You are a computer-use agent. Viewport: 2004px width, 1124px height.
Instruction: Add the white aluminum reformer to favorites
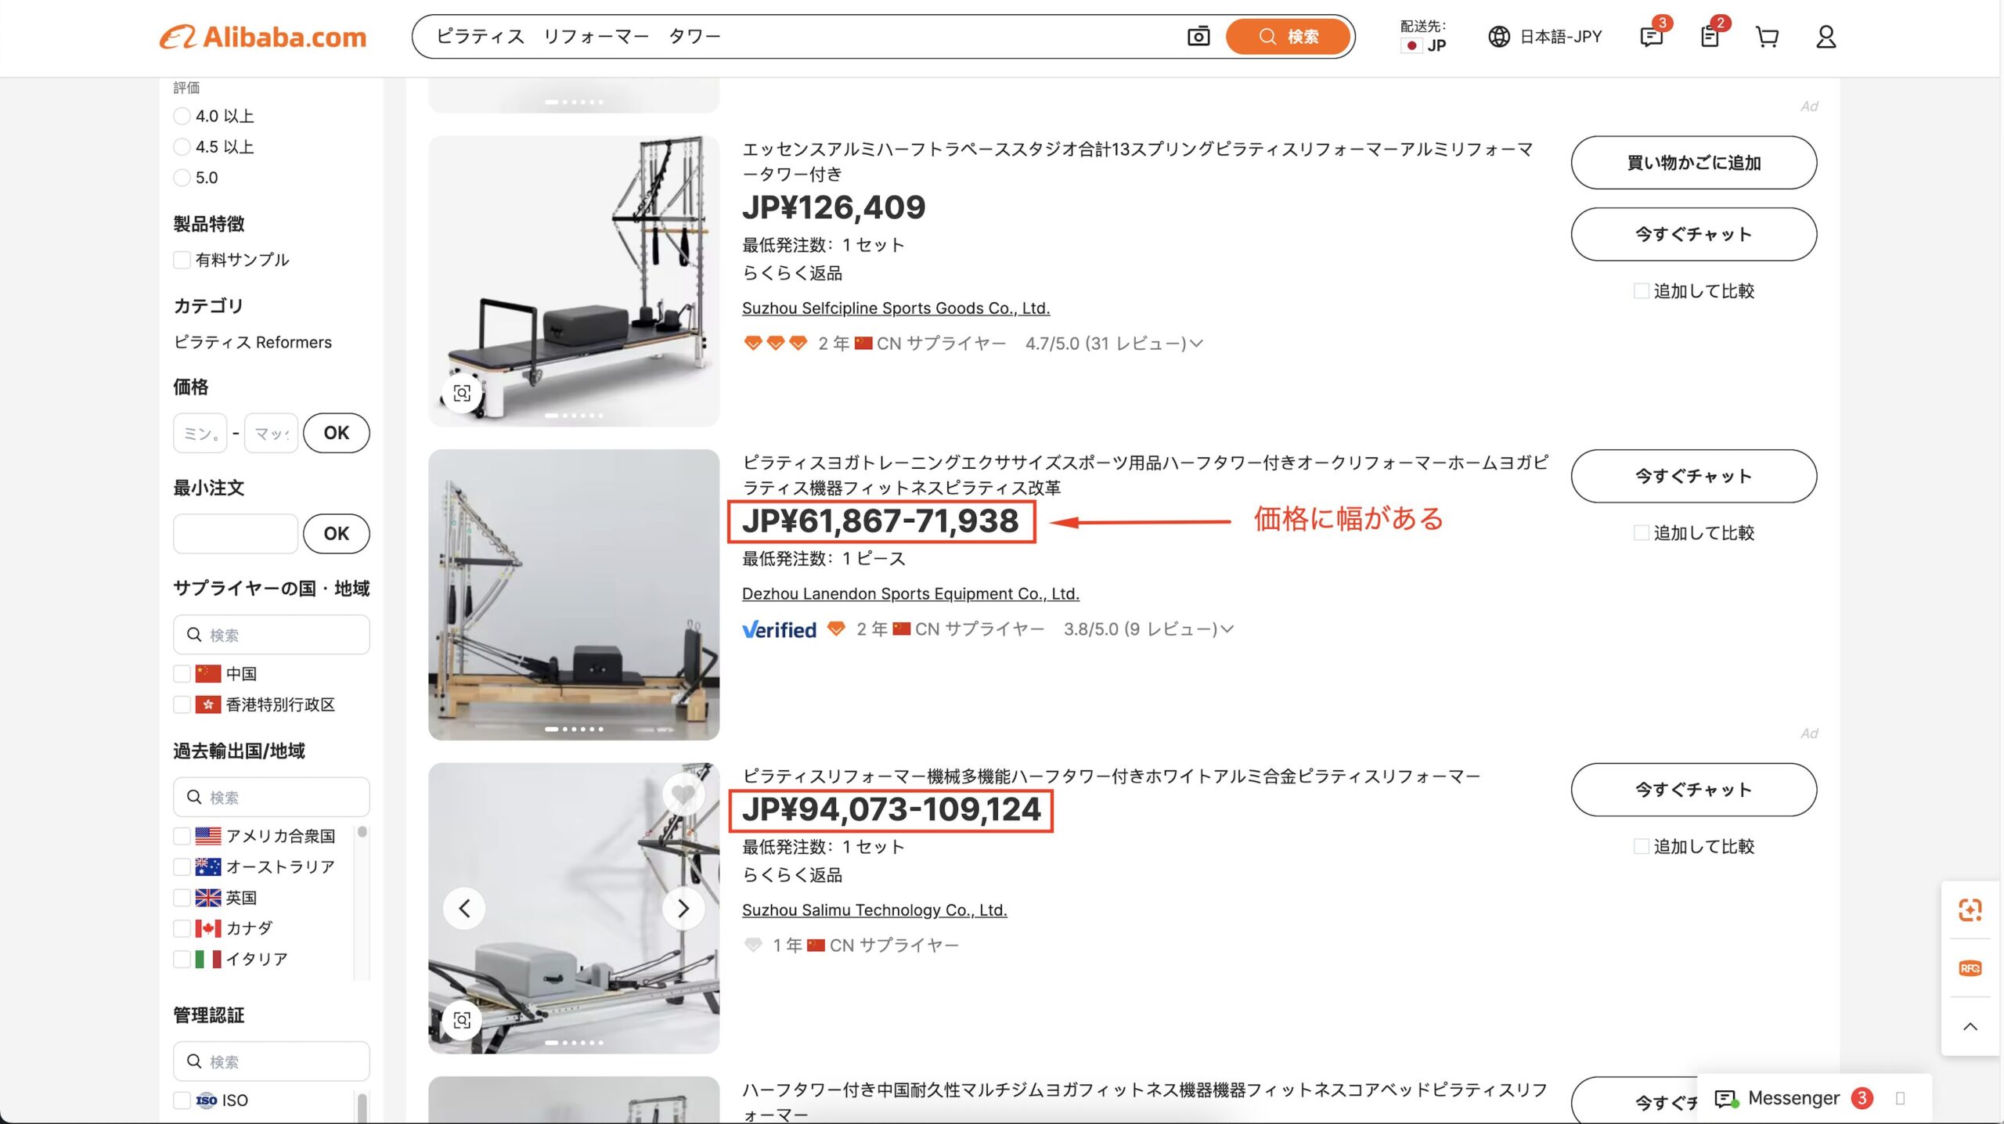pyautogui.click(x=683, y=794)
